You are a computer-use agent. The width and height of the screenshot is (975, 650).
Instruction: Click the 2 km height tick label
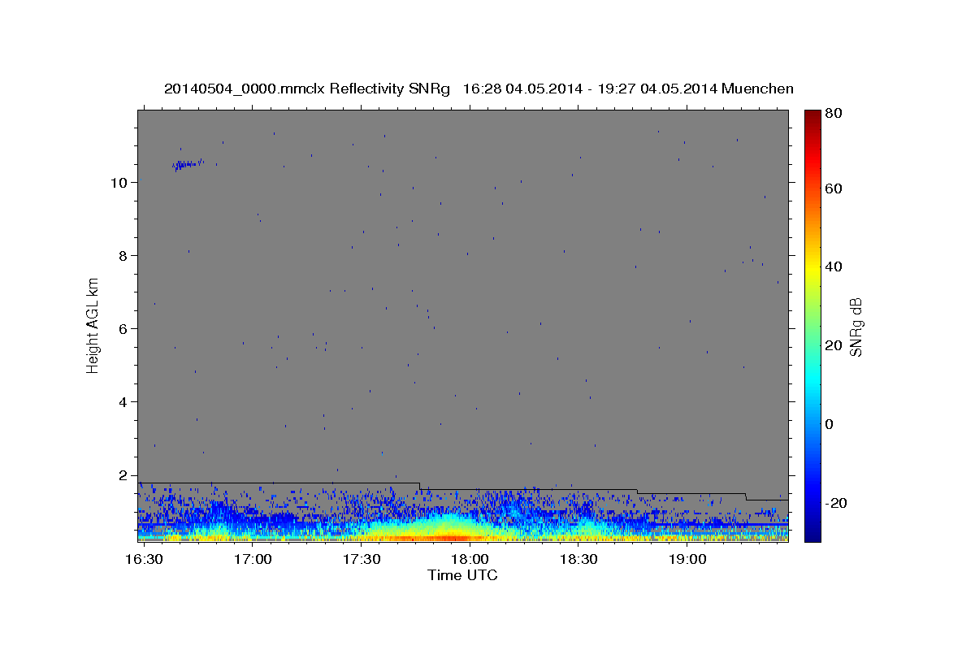[x=122, y=474]
